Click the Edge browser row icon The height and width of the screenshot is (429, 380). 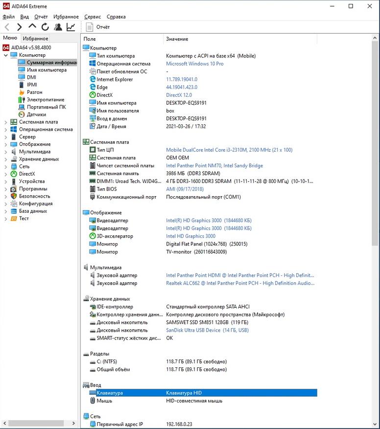tap(93, 87)
